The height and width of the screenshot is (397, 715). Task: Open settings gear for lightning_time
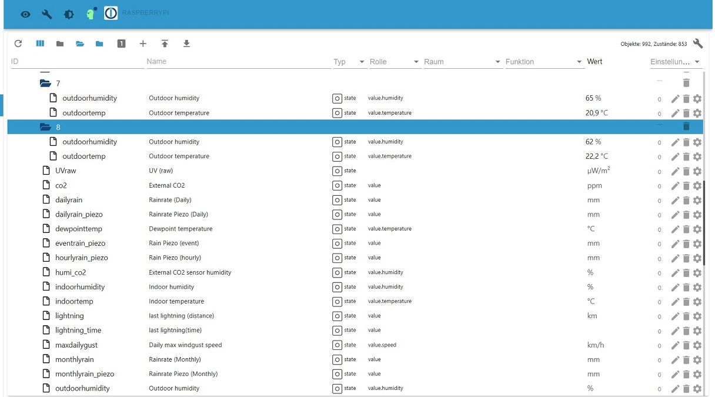point(697,331)
